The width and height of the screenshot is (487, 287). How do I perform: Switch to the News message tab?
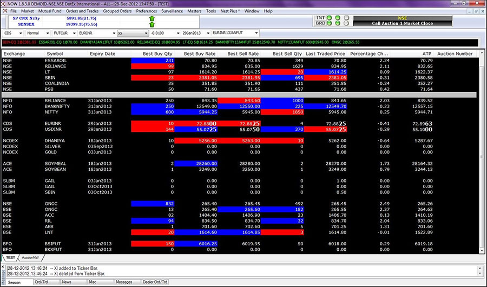tap(66, 282)
